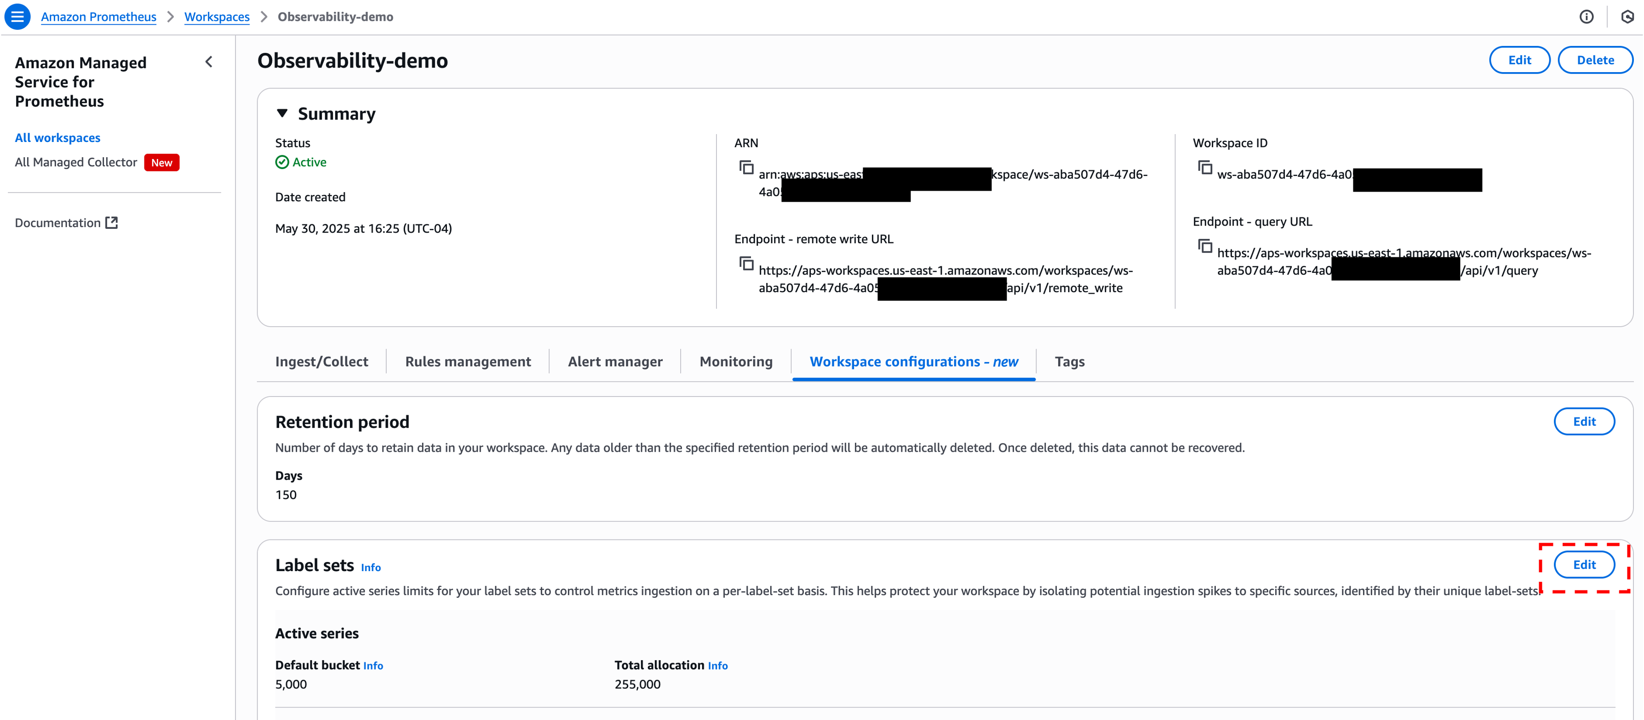
Task: Copy the Workspace ID
Action: (1205, 167)
